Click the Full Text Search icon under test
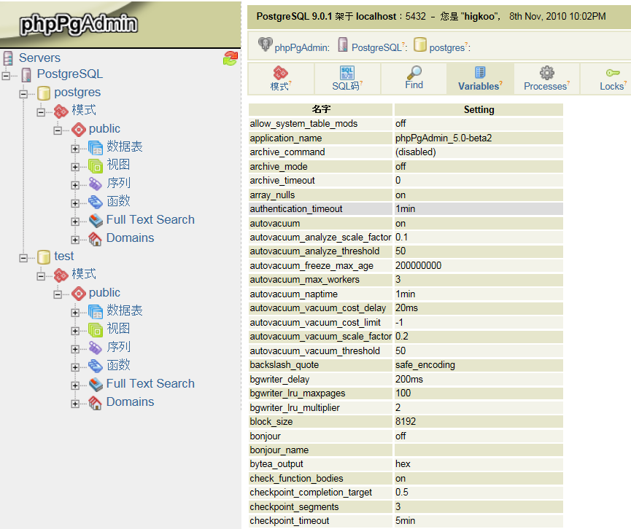Image resolution: width=631 pixels, height=529 pixels. point(96,384)
